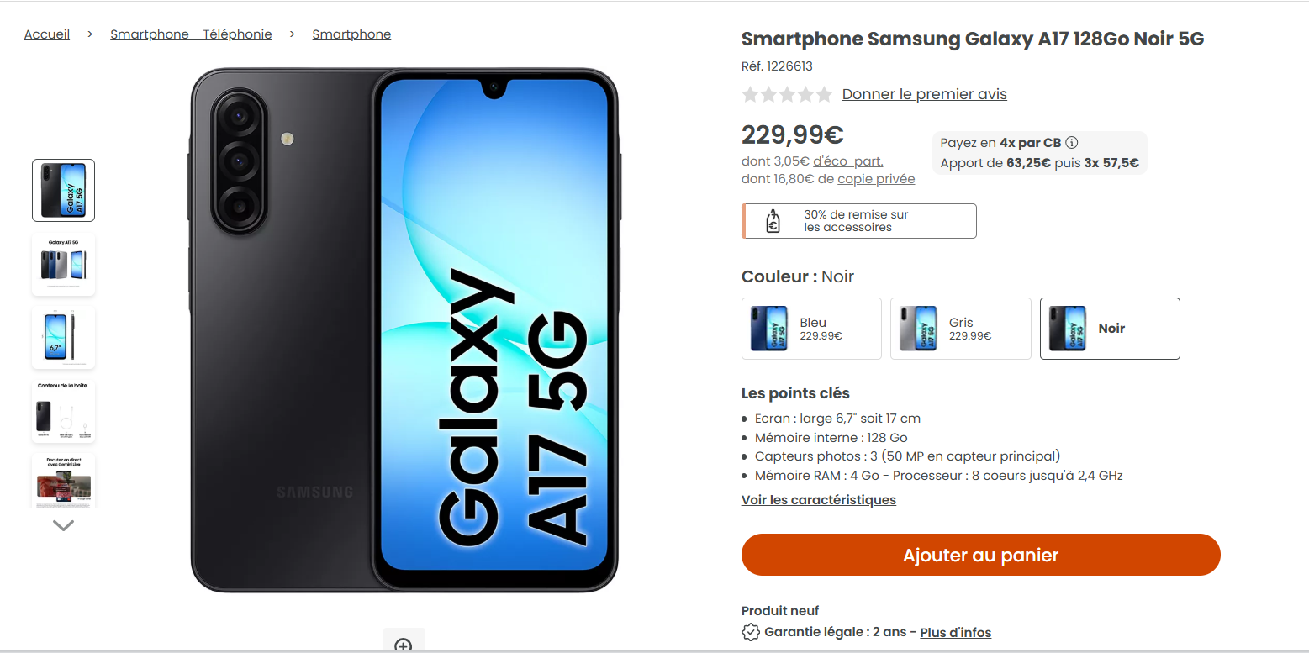Open the copie privée link

pyautogui.click(x=876, y=179)
